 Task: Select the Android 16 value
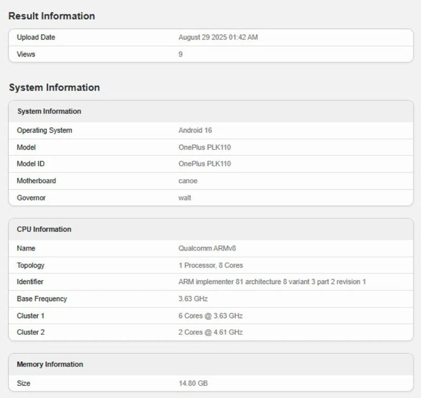coord(195,130)
